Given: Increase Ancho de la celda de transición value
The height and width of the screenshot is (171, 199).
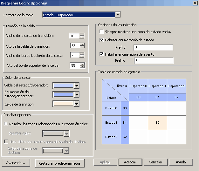Looking at the screenshot, I should (82, 35).
